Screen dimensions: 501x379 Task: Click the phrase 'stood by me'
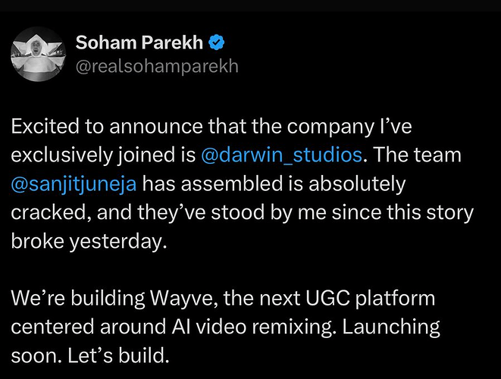tap(268, 212)
